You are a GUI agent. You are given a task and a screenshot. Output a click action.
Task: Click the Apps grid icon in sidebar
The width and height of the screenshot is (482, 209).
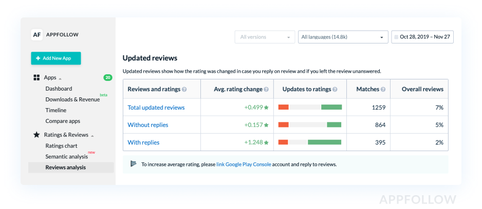pos(36,78)
